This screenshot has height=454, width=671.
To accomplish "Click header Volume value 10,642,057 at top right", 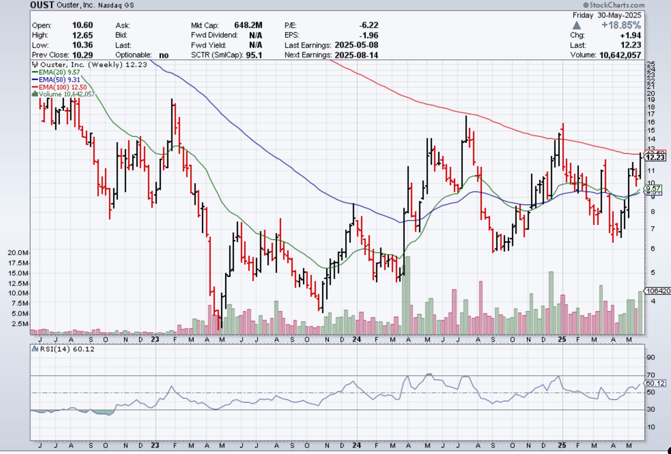I will click(x=620, y=55).
